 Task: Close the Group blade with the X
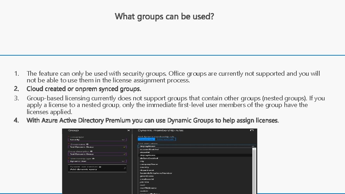(x=129, y=131)
